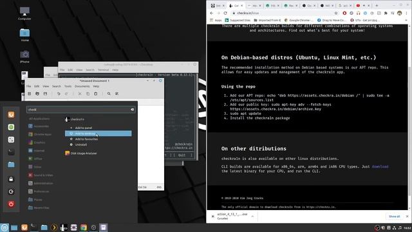This screenshot has width=412, height=232.
Task: Click the Lock Screen icon in menu sidebar
Action: point(11,179)
